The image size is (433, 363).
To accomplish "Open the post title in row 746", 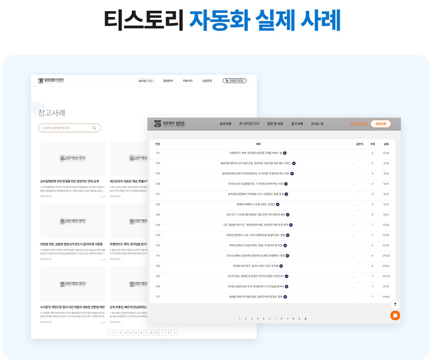I will (x=256, y=204).
